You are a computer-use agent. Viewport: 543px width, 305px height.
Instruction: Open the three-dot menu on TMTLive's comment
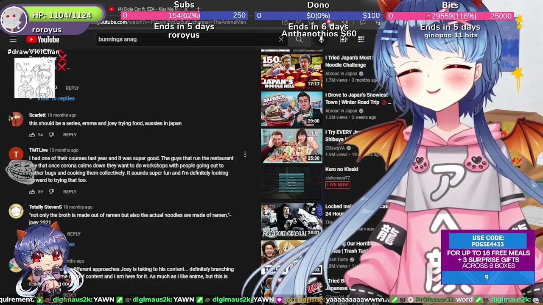coord(245,155)
